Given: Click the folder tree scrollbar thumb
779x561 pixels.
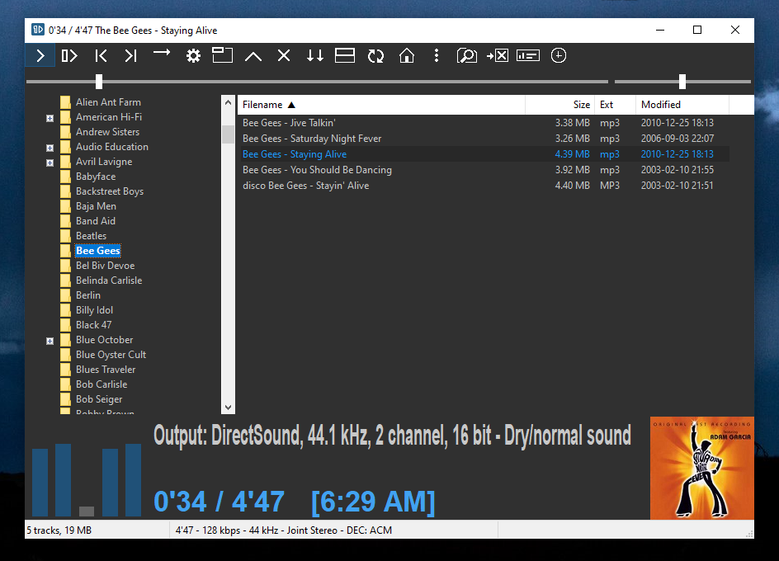Looking at the screenshot, I should (228, 134).
